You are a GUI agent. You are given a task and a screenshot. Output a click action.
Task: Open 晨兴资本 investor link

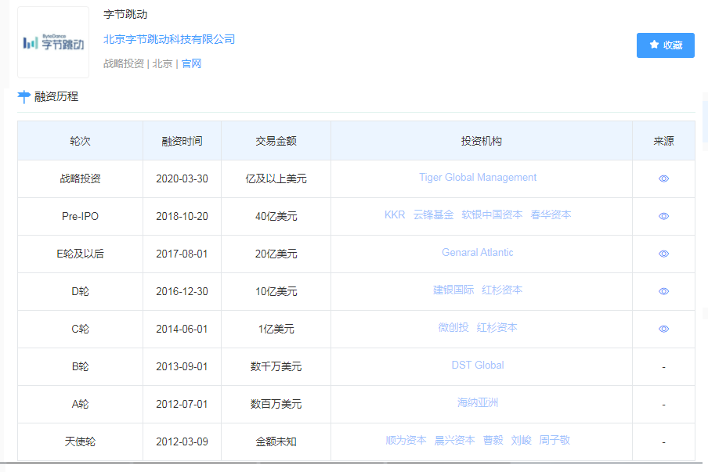click(x=455, y=440)
